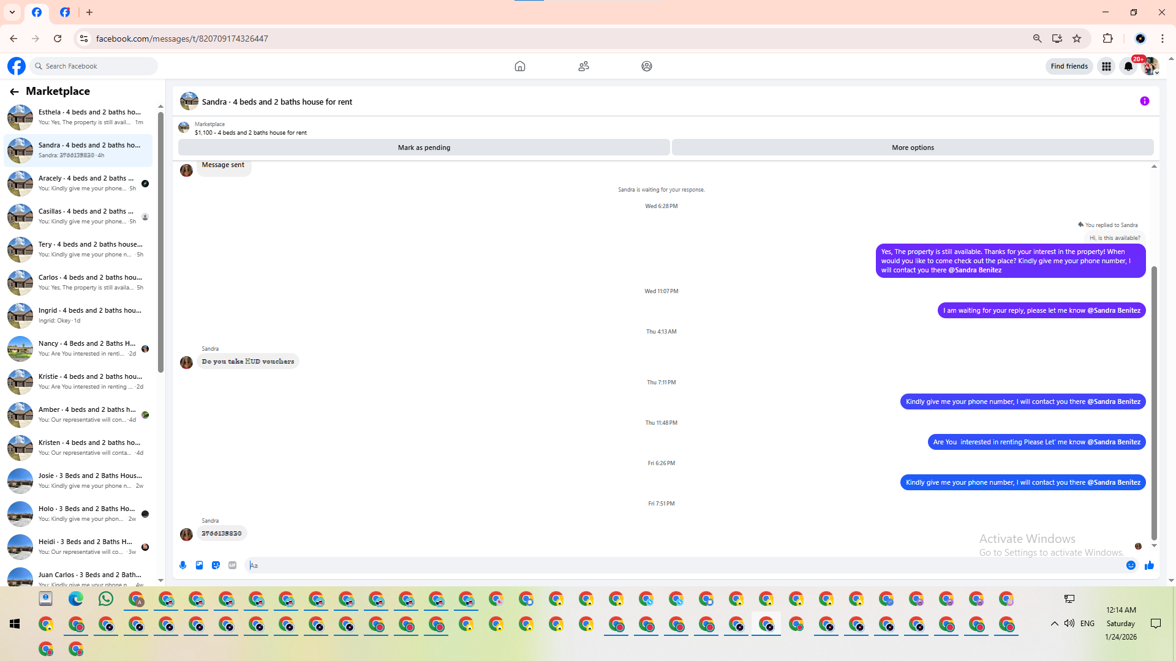Go to Facebook Home tab
This screenshot has width=1176, height=661.
point(519,66)
